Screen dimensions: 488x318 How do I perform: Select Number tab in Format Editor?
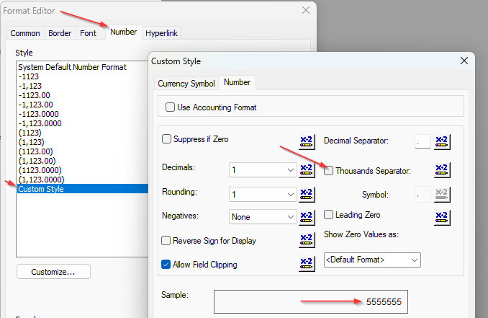(x=124, y=32)
